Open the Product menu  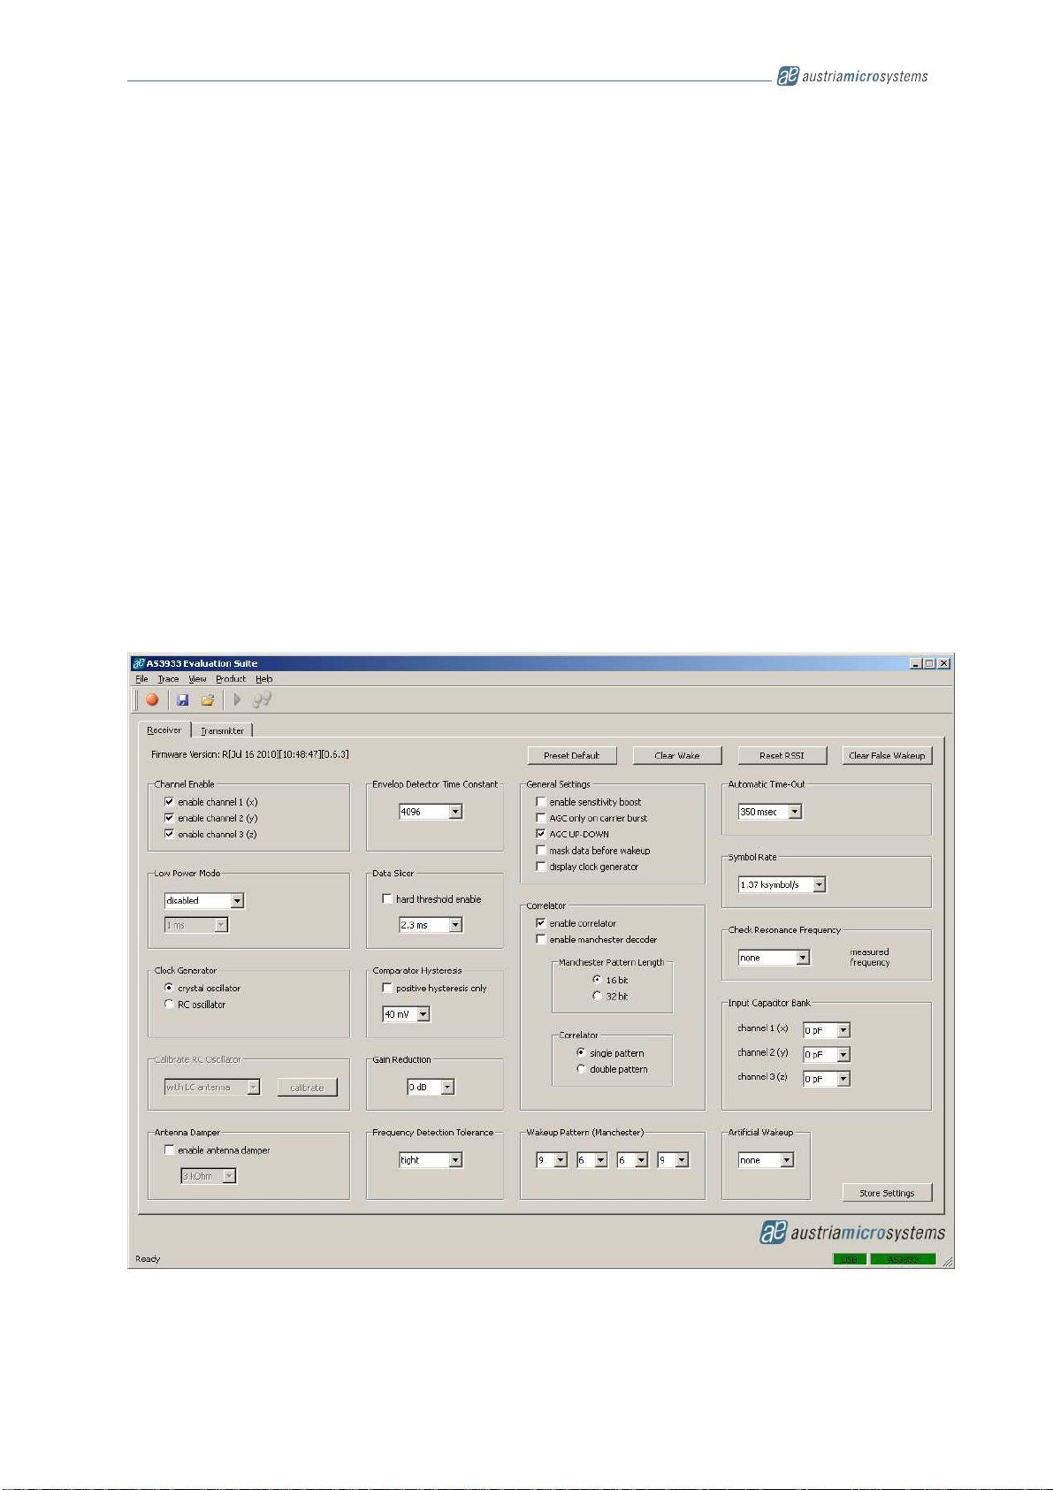[231, 679]
